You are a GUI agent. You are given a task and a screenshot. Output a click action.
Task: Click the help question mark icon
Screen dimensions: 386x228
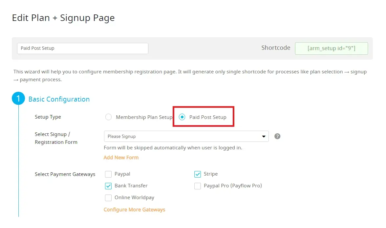pyautogui.click(x=277, y=136)
